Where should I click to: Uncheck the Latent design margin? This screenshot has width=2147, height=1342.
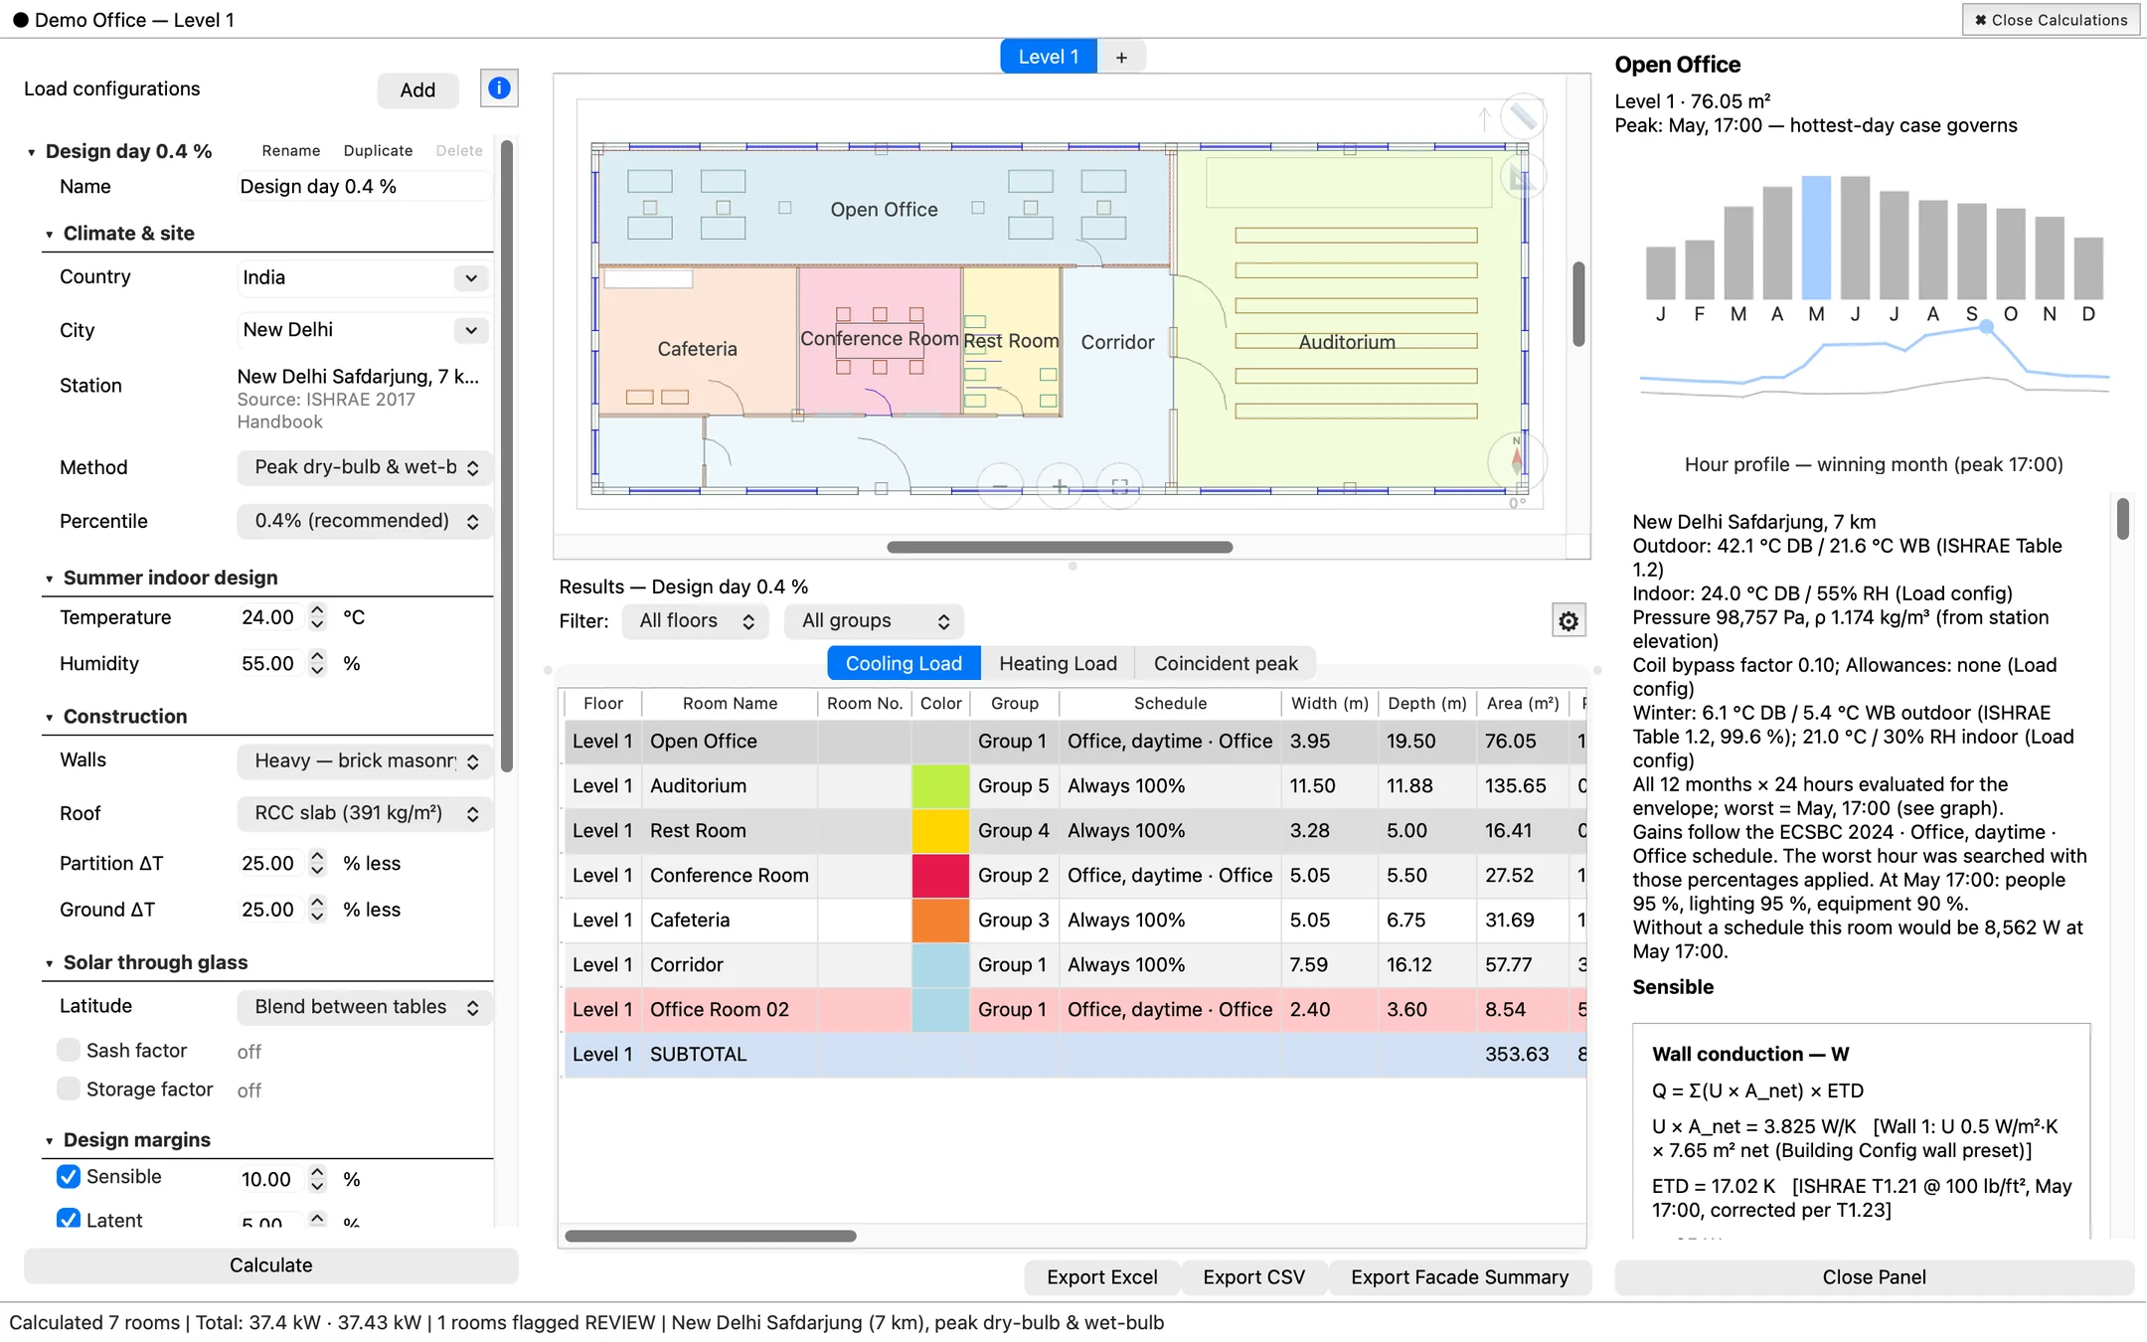(69, 1219)
